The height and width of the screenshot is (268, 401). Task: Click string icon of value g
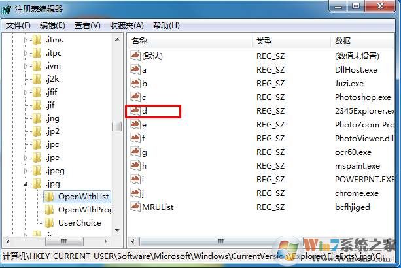[x=135, y=152]
